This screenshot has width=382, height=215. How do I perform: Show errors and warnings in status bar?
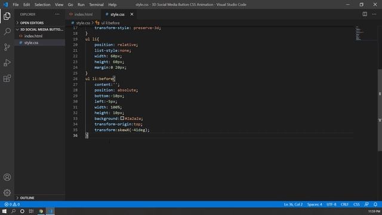point(12,204)
